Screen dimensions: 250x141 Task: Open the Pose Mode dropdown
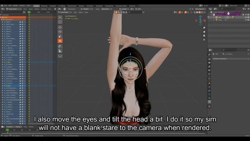65,12
